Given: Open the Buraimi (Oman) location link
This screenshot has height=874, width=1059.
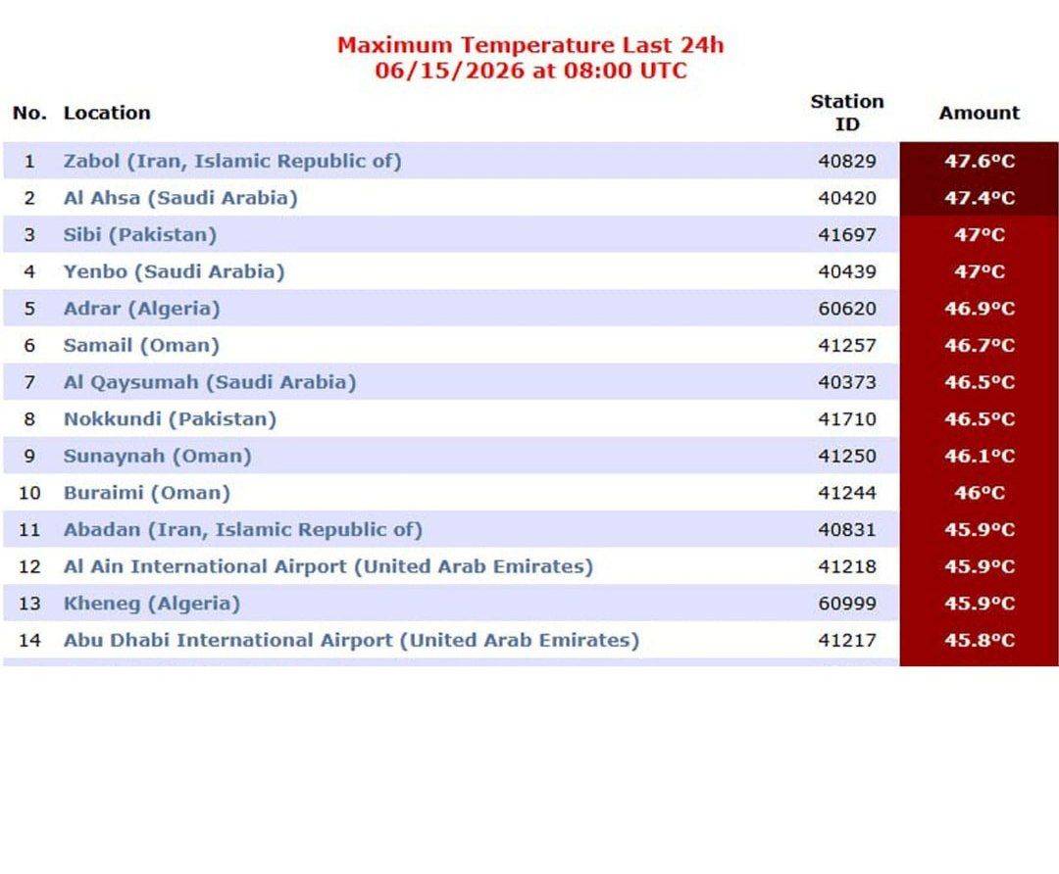Looking at the screenshot, I should point(146,493).
